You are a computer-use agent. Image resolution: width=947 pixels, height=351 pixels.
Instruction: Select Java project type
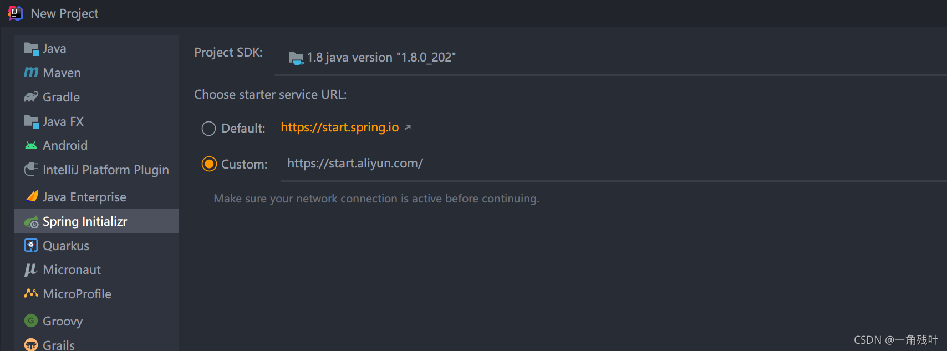96,49
